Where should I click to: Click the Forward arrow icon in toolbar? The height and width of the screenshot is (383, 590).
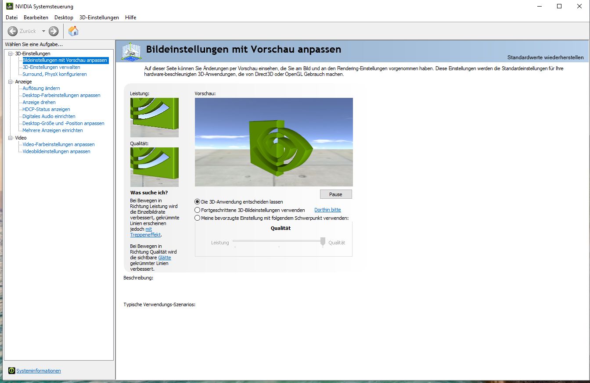pyautogui.click(x=54, y=31)
